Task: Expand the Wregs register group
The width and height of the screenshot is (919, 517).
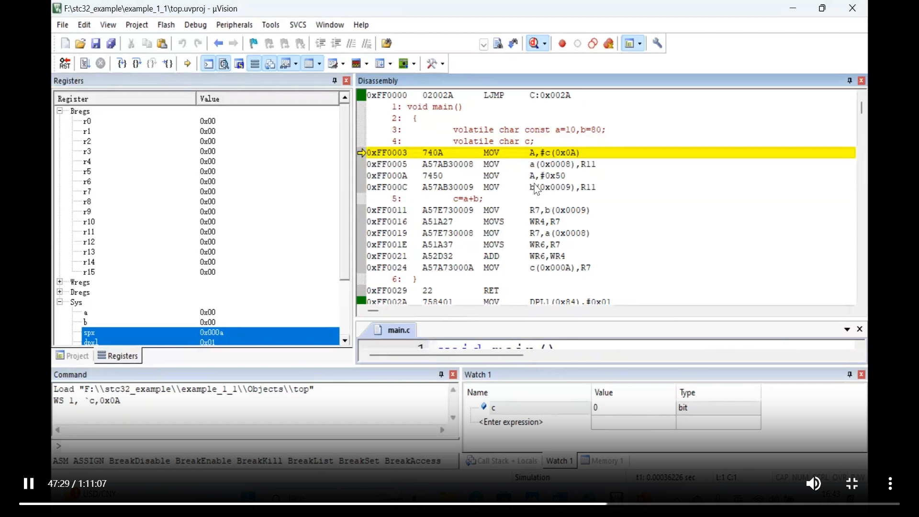Action: pos(60,282)
